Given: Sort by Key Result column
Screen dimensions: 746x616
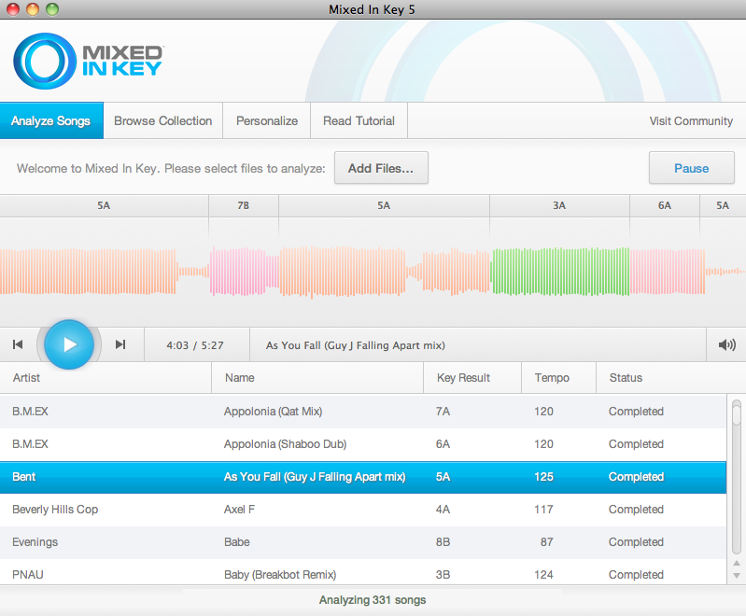Looking at the screenshot, I should pyautogui.click(x=472, y=378).
